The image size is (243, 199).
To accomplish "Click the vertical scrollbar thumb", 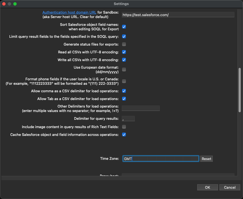I will click(x=240, y=90).
